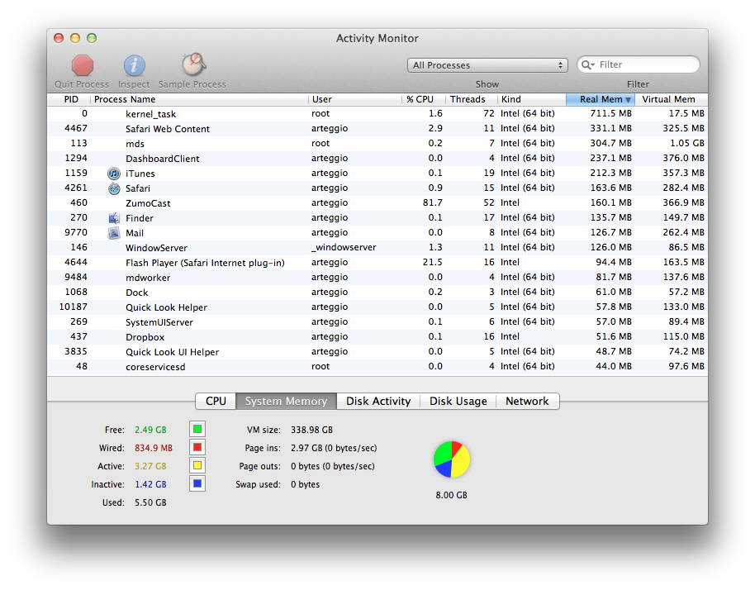Screen dimensions: 755x590
Task: Sort by % CPU column header
Action: point(424,99)
